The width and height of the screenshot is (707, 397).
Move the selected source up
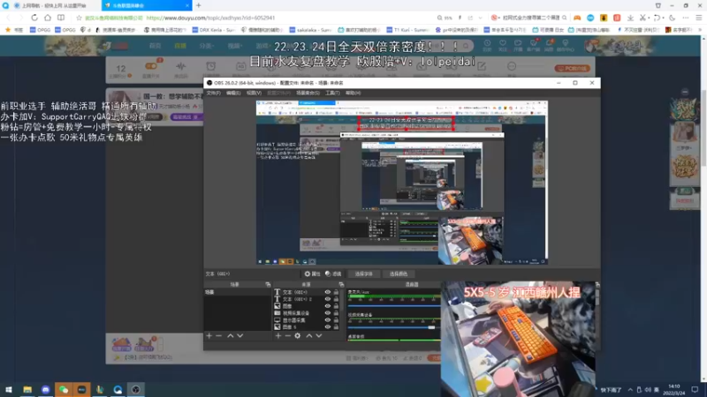pyautogui.click(x=309, y=336)
